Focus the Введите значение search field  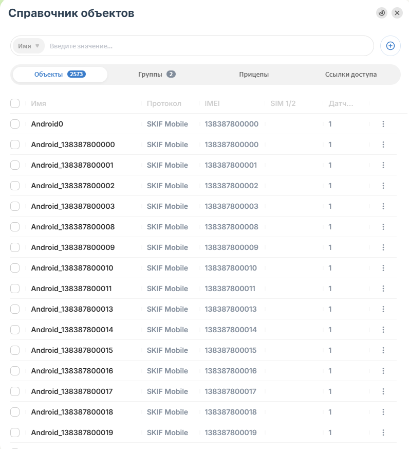(x=209, y=46)
